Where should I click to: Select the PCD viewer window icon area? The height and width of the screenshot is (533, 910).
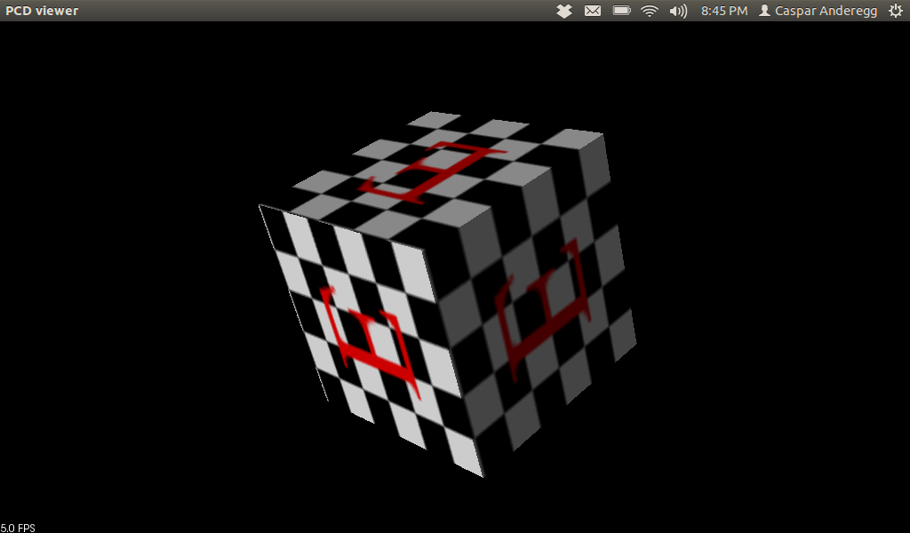pos(42,11)
